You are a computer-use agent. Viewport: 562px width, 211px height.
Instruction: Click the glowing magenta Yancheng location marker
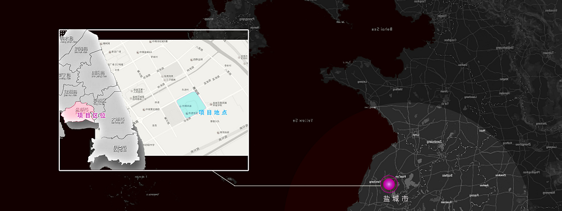[389, 184]
